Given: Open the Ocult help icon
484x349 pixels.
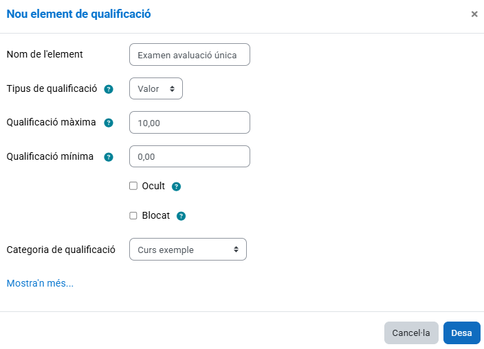Looking at the screenshot, I should 177,186.
